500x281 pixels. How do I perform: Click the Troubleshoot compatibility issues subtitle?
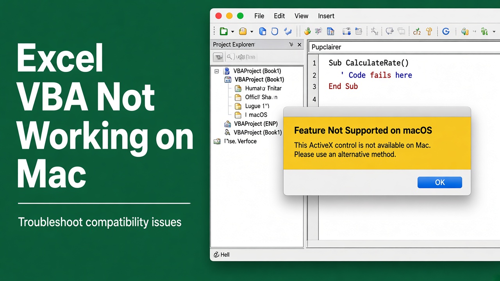(100, 222)
